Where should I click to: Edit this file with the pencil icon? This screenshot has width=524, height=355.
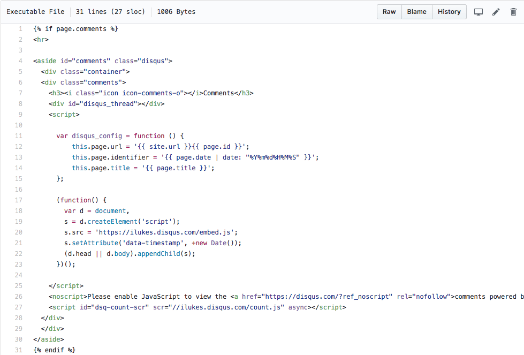click(x=496, y=12)
